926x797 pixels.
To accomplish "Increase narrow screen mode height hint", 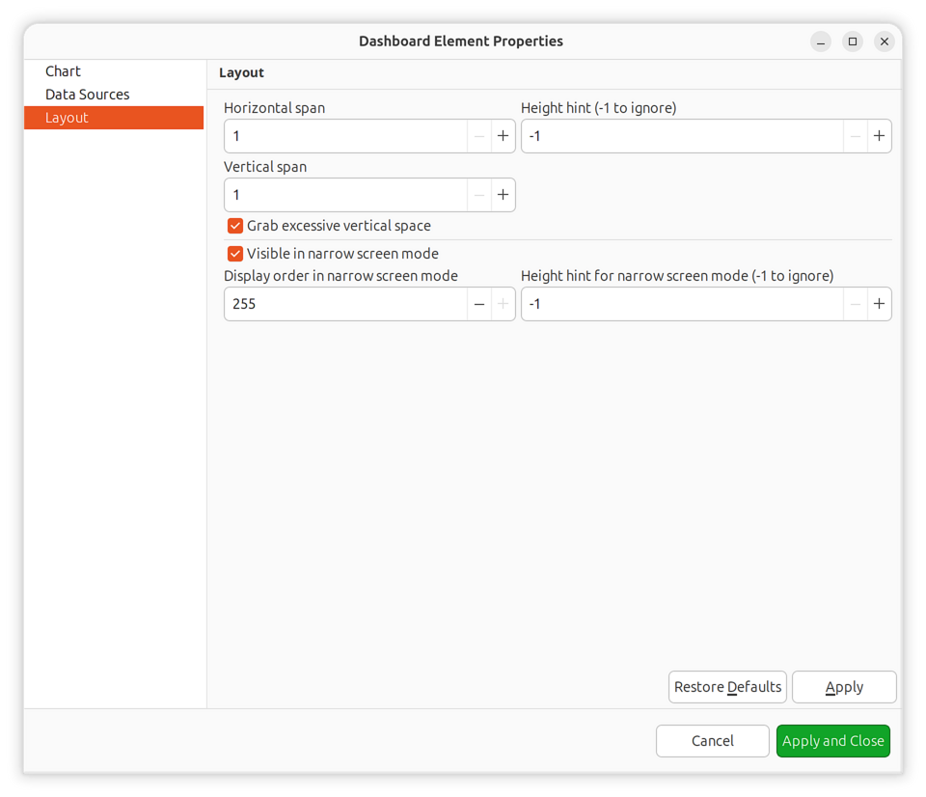I will [879, 304].
